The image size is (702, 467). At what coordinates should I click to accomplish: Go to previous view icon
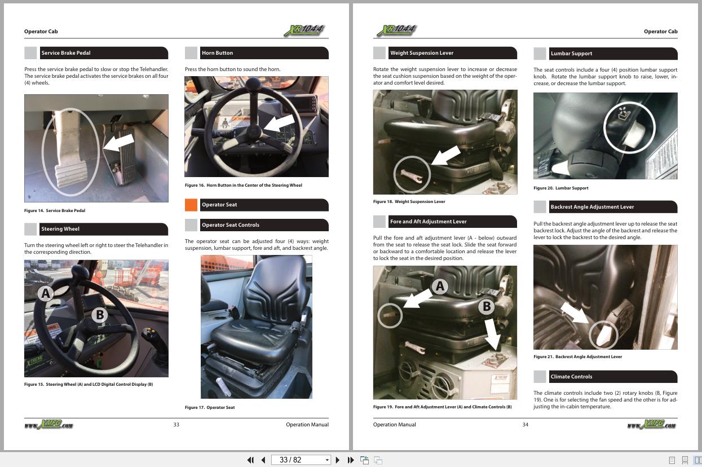coord(365,460)
